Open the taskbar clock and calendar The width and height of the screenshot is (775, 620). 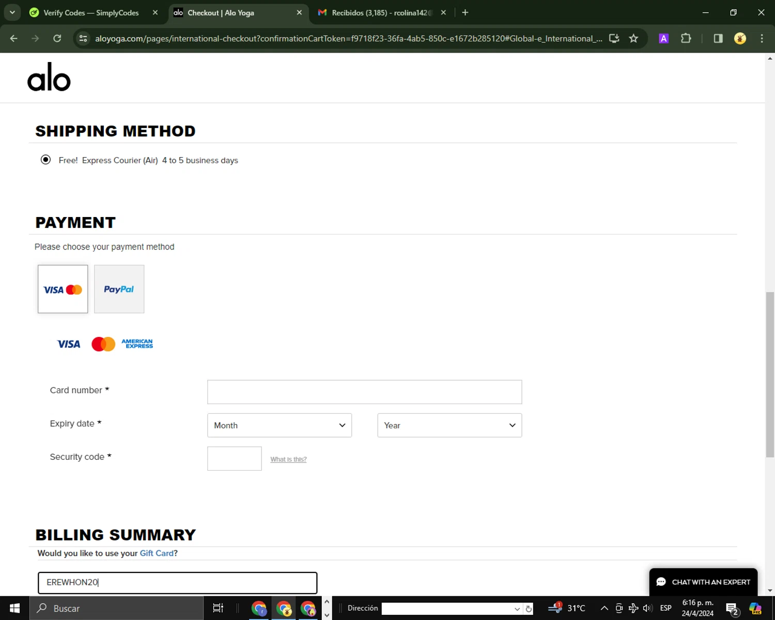coord(698,608)
